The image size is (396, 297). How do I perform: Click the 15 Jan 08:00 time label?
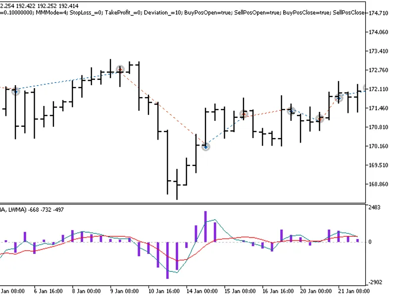[x=240, y=291]
